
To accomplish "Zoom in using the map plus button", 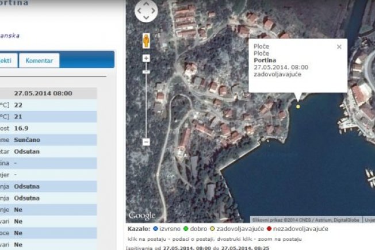I will pyautogui.click(x=146, y=58).
